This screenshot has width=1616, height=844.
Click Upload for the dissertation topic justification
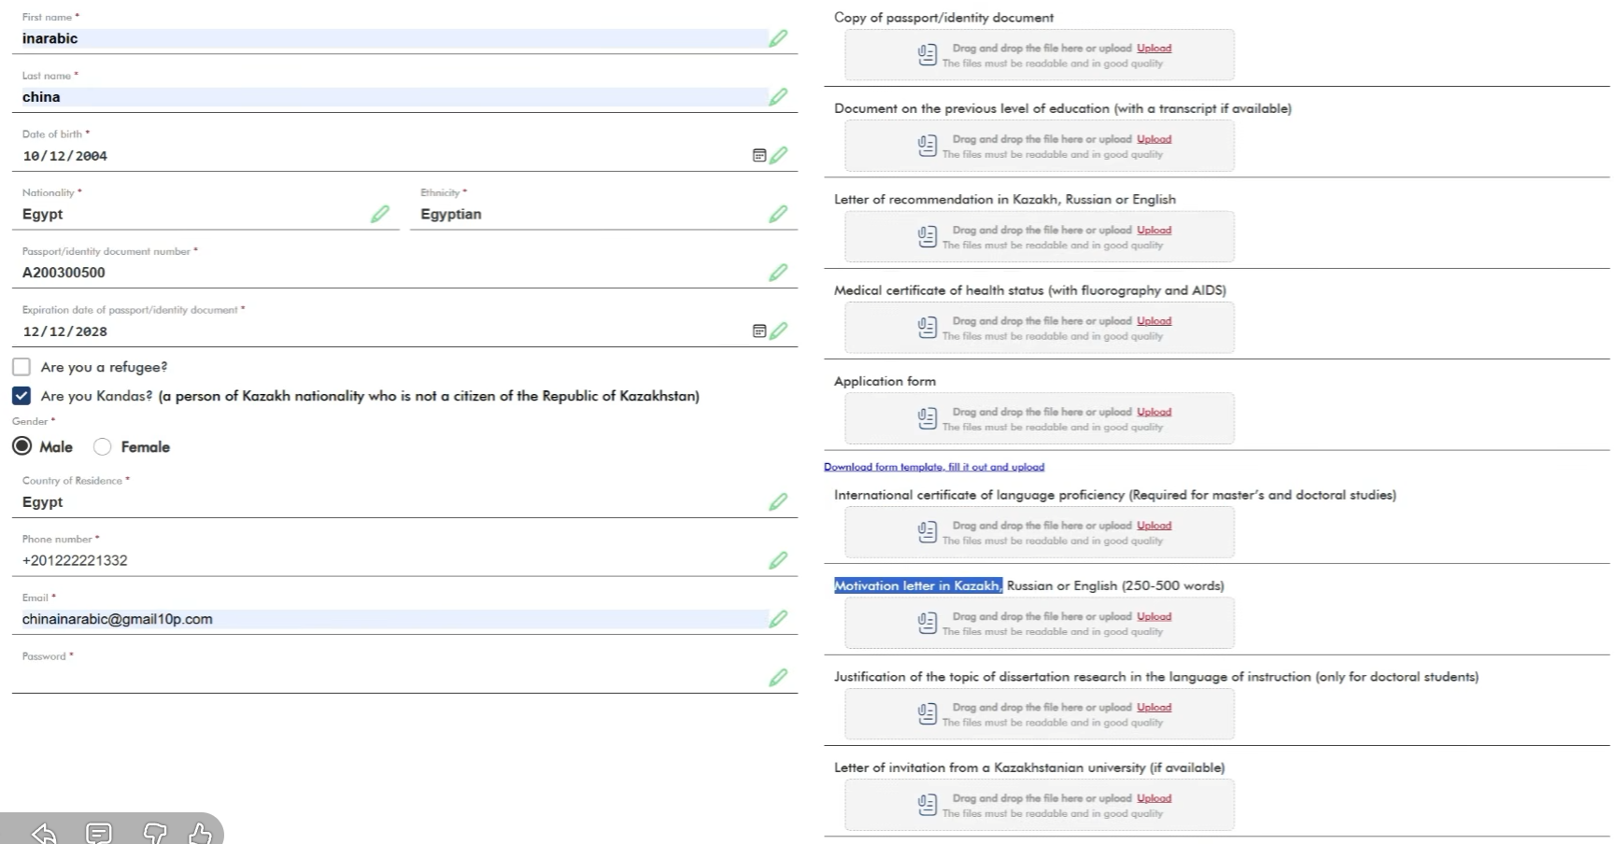point(1154,707)
